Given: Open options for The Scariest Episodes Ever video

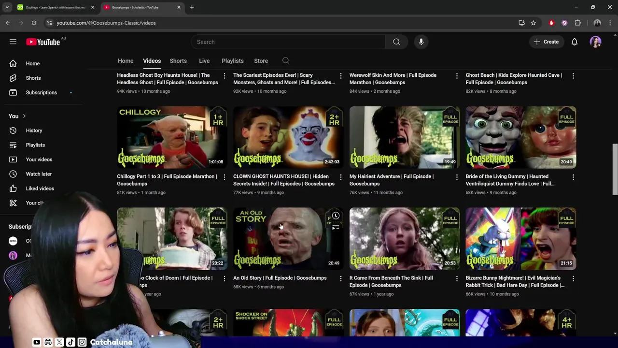Looking at the screenshot, I should tap(340, 76).
